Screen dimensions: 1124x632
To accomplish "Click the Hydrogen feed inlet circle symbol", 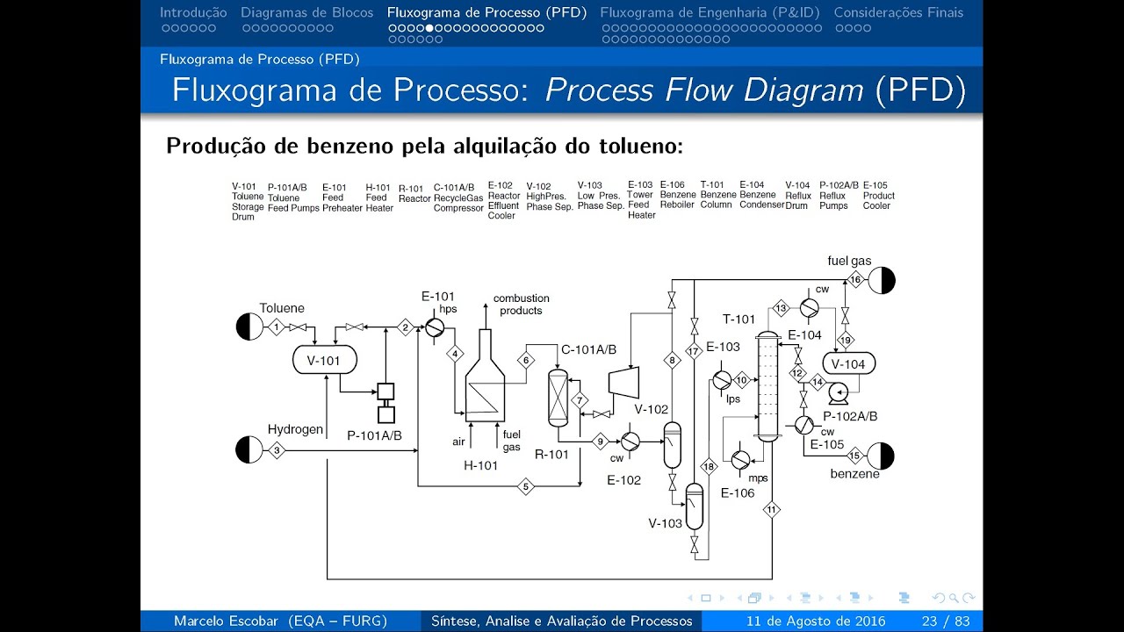I will (249, 449).
